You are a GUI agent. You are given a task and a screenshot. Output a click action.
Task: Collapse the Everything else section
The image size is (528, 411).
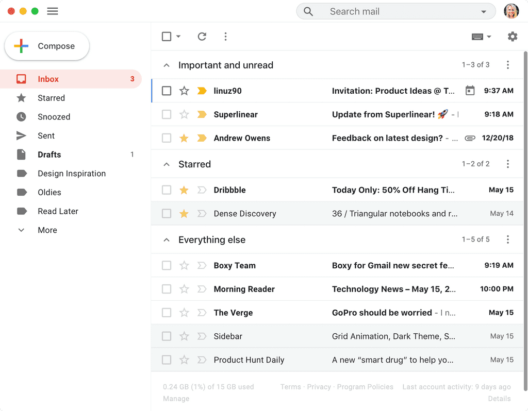167,240
